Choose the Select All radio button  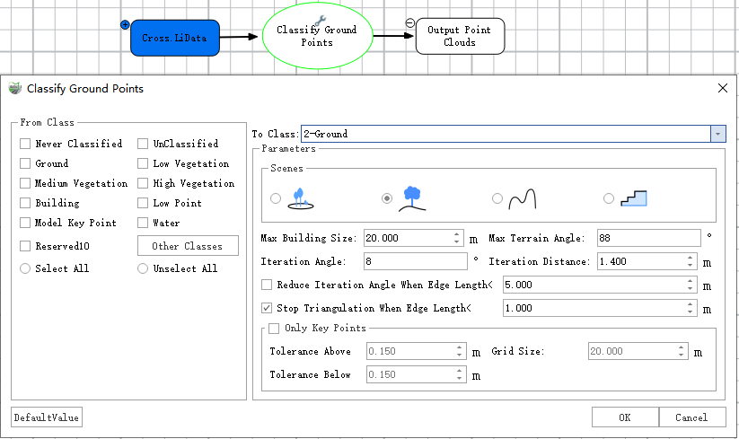(25, 268)
